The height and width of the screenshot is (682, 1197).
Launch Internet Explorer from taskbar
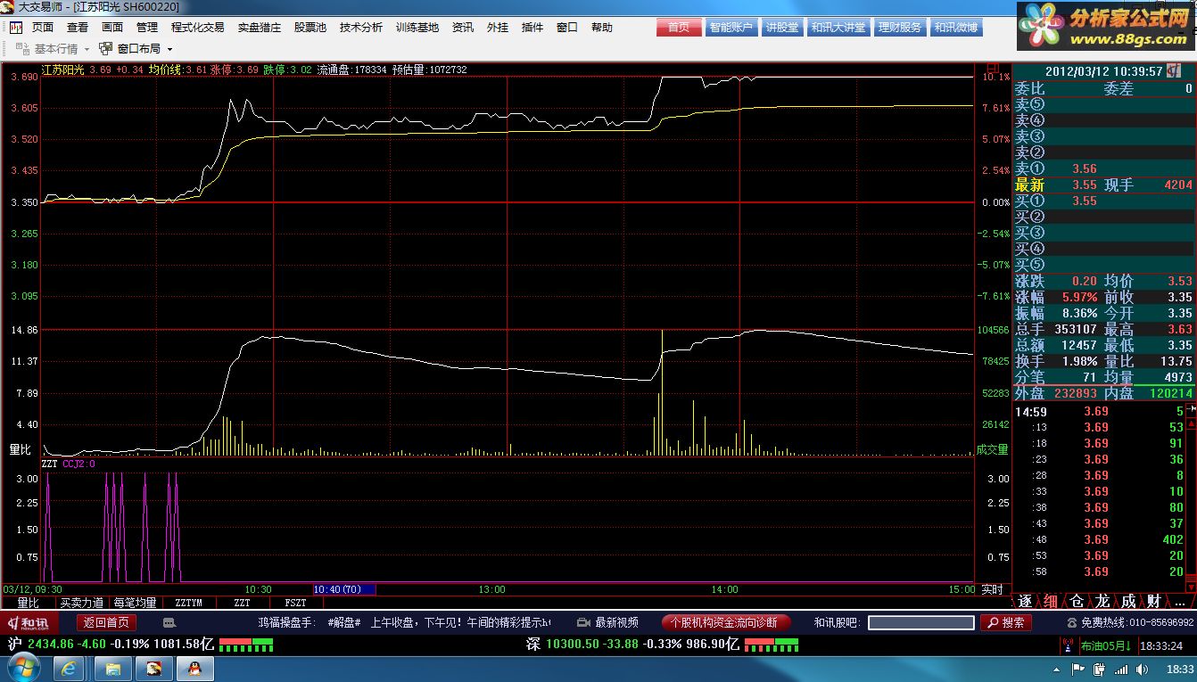70,668
